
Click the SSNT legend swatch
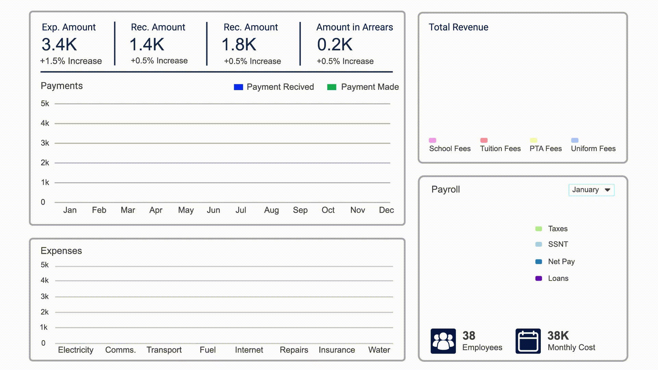(x=539, y=244)
